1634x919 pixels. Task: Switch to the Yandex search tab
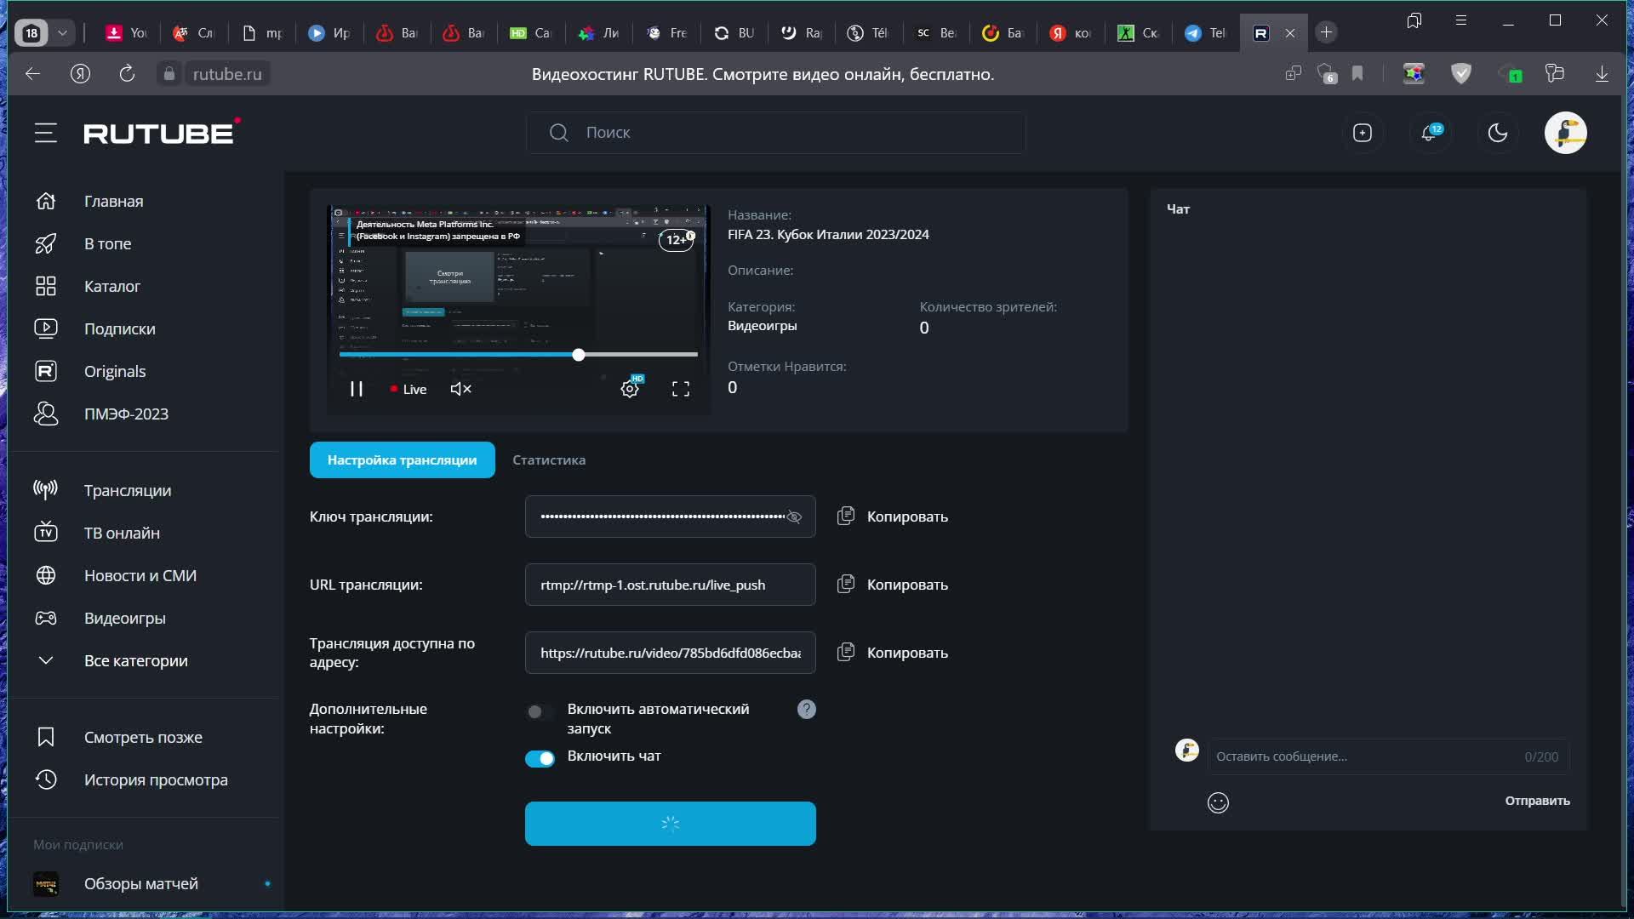(1071, 33)
